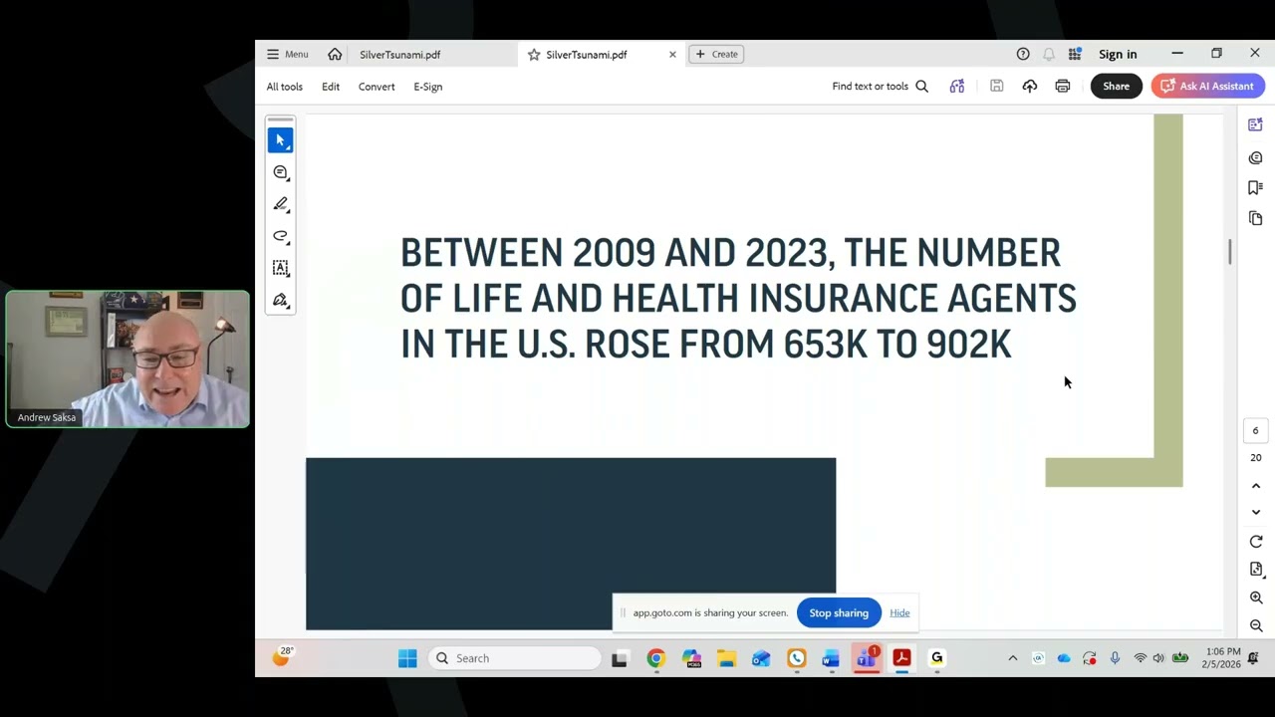Open Ask AI Assistant
This screenshot has width=1275, height=717.
pyautogui.click(x=1208, y=87)
